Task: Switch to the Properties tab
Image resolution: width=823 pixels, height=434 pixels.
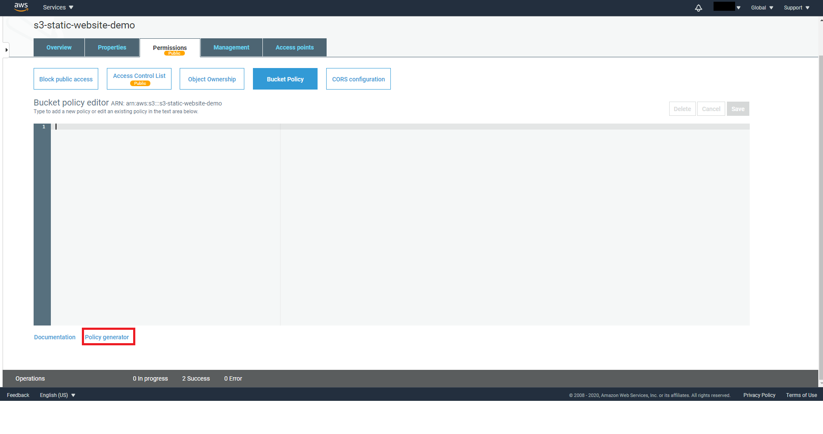Action: pos(112,47)
